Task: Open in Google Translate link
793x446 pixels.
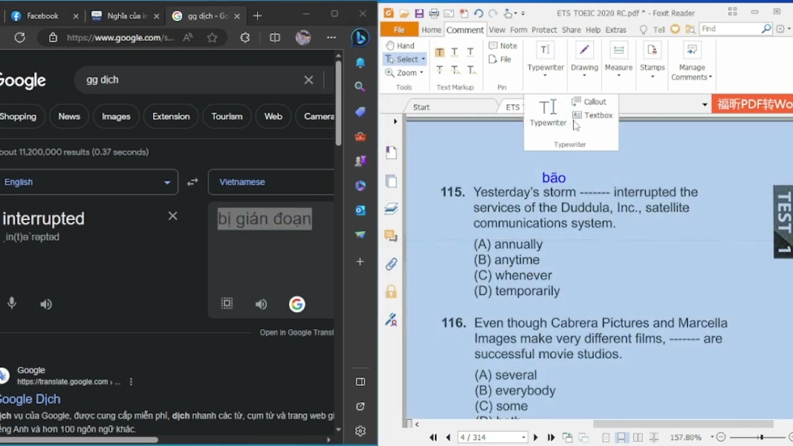Action: [297, 333]
